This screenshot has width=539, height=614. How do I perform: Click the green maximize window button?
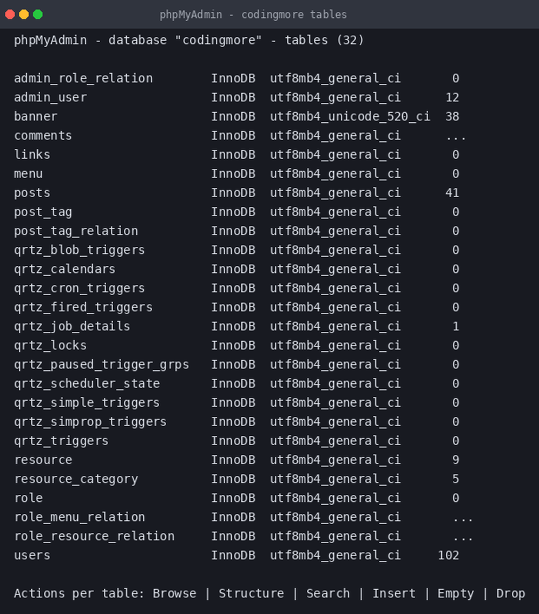pyautogui.click(x=38, y=14)
